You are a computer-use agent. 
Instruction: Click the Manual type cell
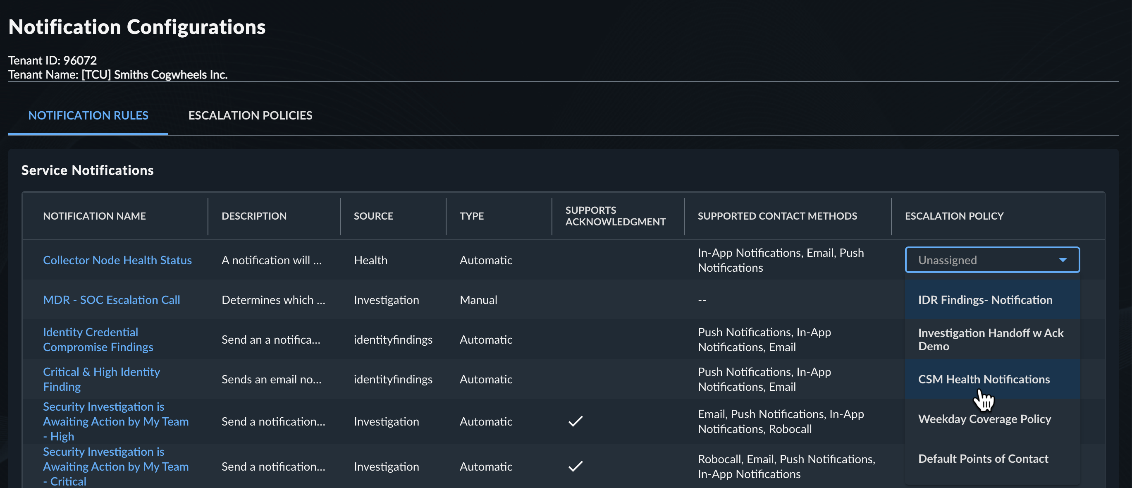(x=478, y=300)
